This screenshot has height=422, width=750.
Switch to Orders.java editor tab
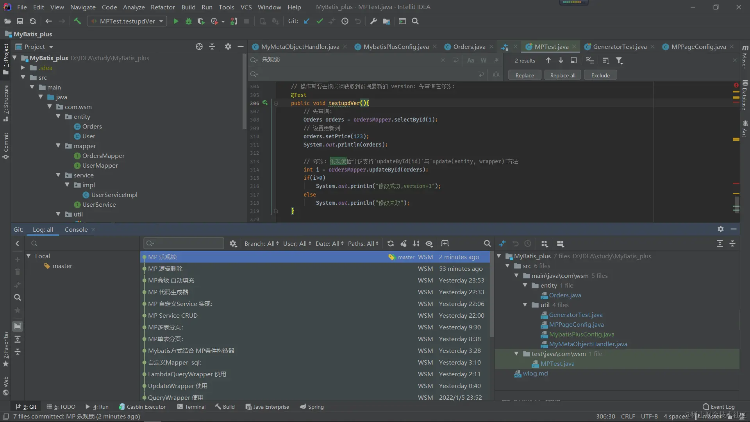tap(469, 47)
